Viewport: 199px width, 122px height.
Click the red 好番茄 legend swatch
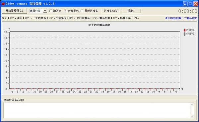[x=184, y=30]
